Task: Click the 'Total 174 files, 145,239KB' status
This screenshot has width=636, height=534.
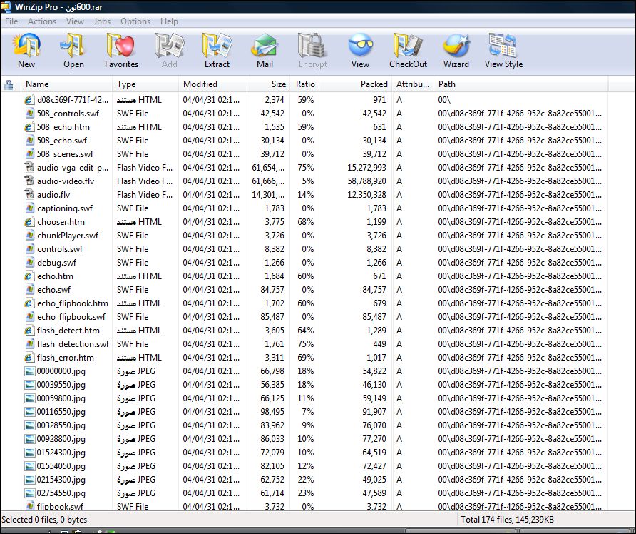Action: point(507,520)
